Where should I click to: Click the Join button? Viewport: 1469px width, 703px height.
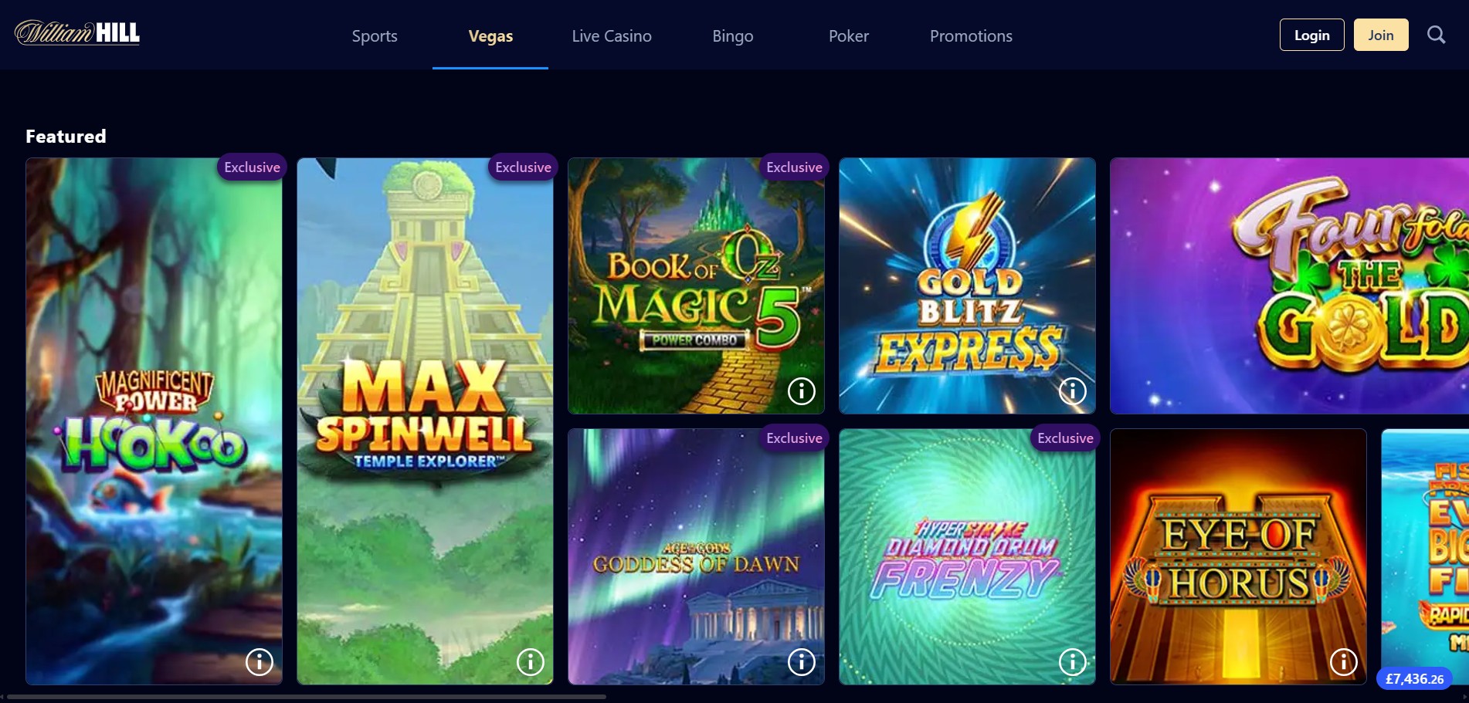pyautogui.click(x=1381, y=35)
